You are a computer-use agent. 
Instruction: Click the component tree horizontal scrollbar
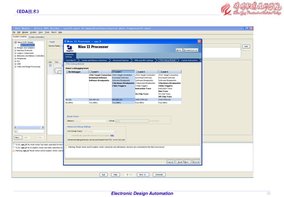click(29, 127)
